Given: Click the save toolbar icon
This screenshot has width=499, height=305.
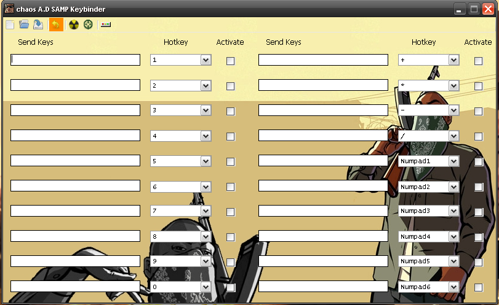Looking at the screenshot, I should 38,25.
